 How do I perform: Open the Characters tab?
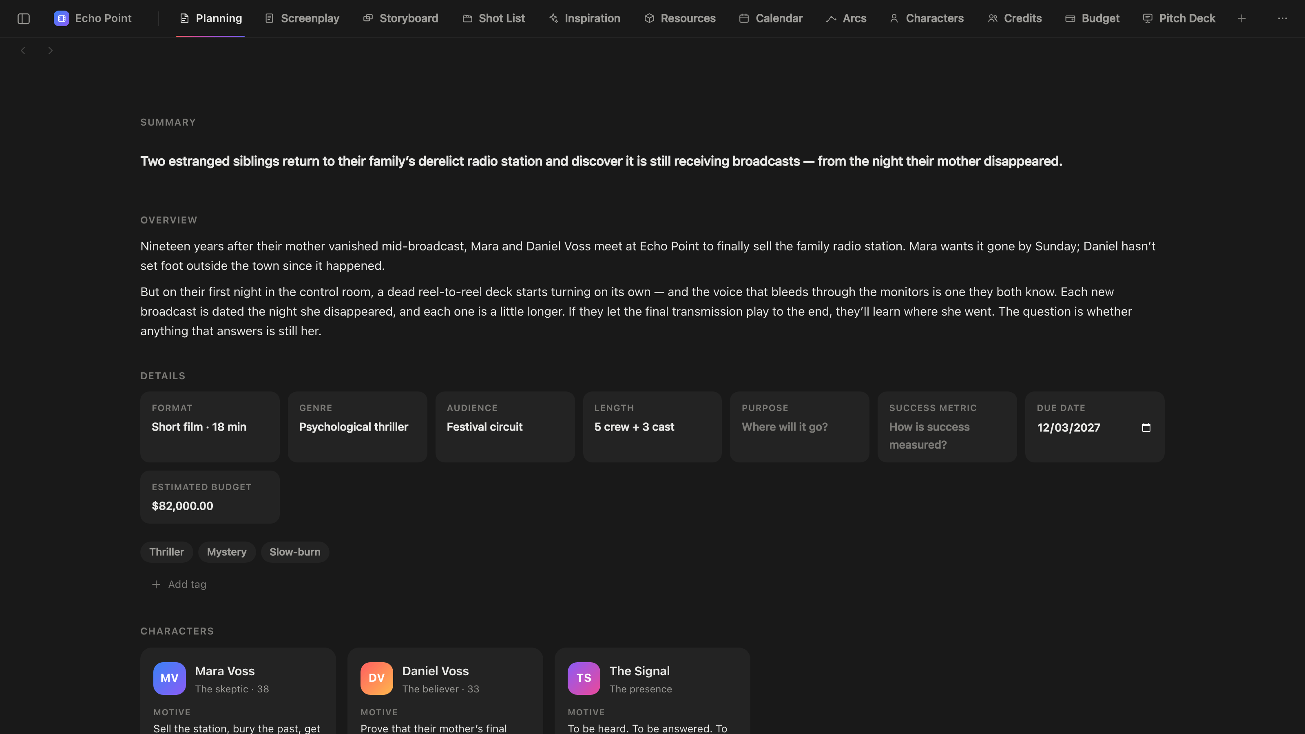coord(927,19)
